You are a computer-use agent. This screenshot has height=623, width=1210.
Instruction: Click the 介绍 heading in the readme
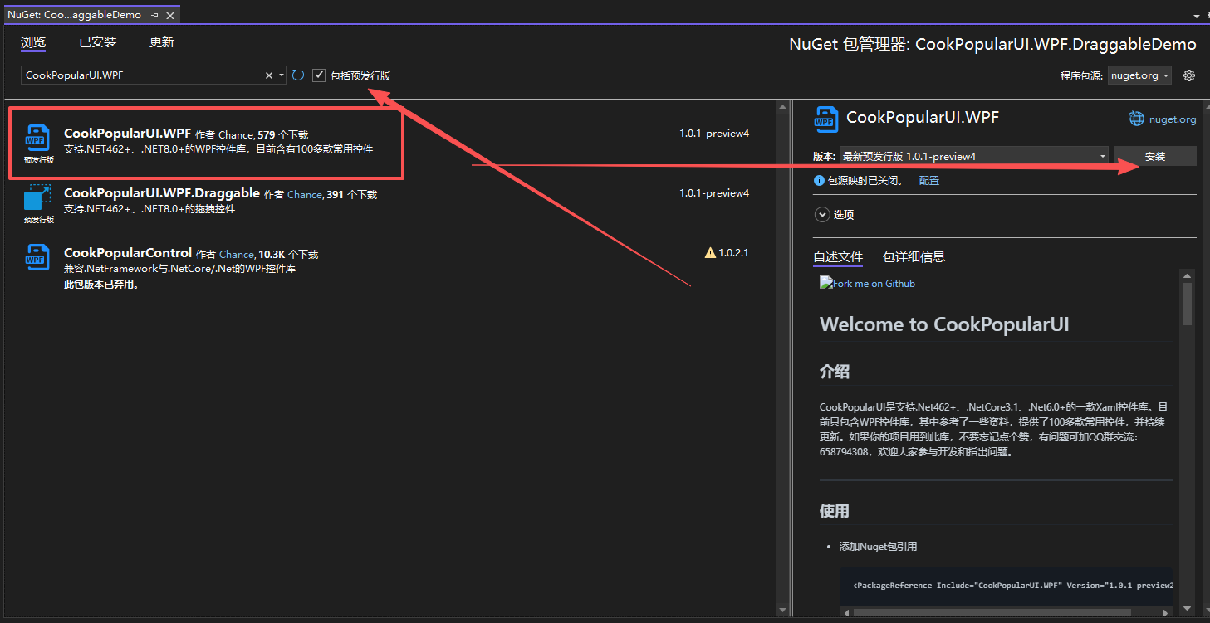[835, 371]
